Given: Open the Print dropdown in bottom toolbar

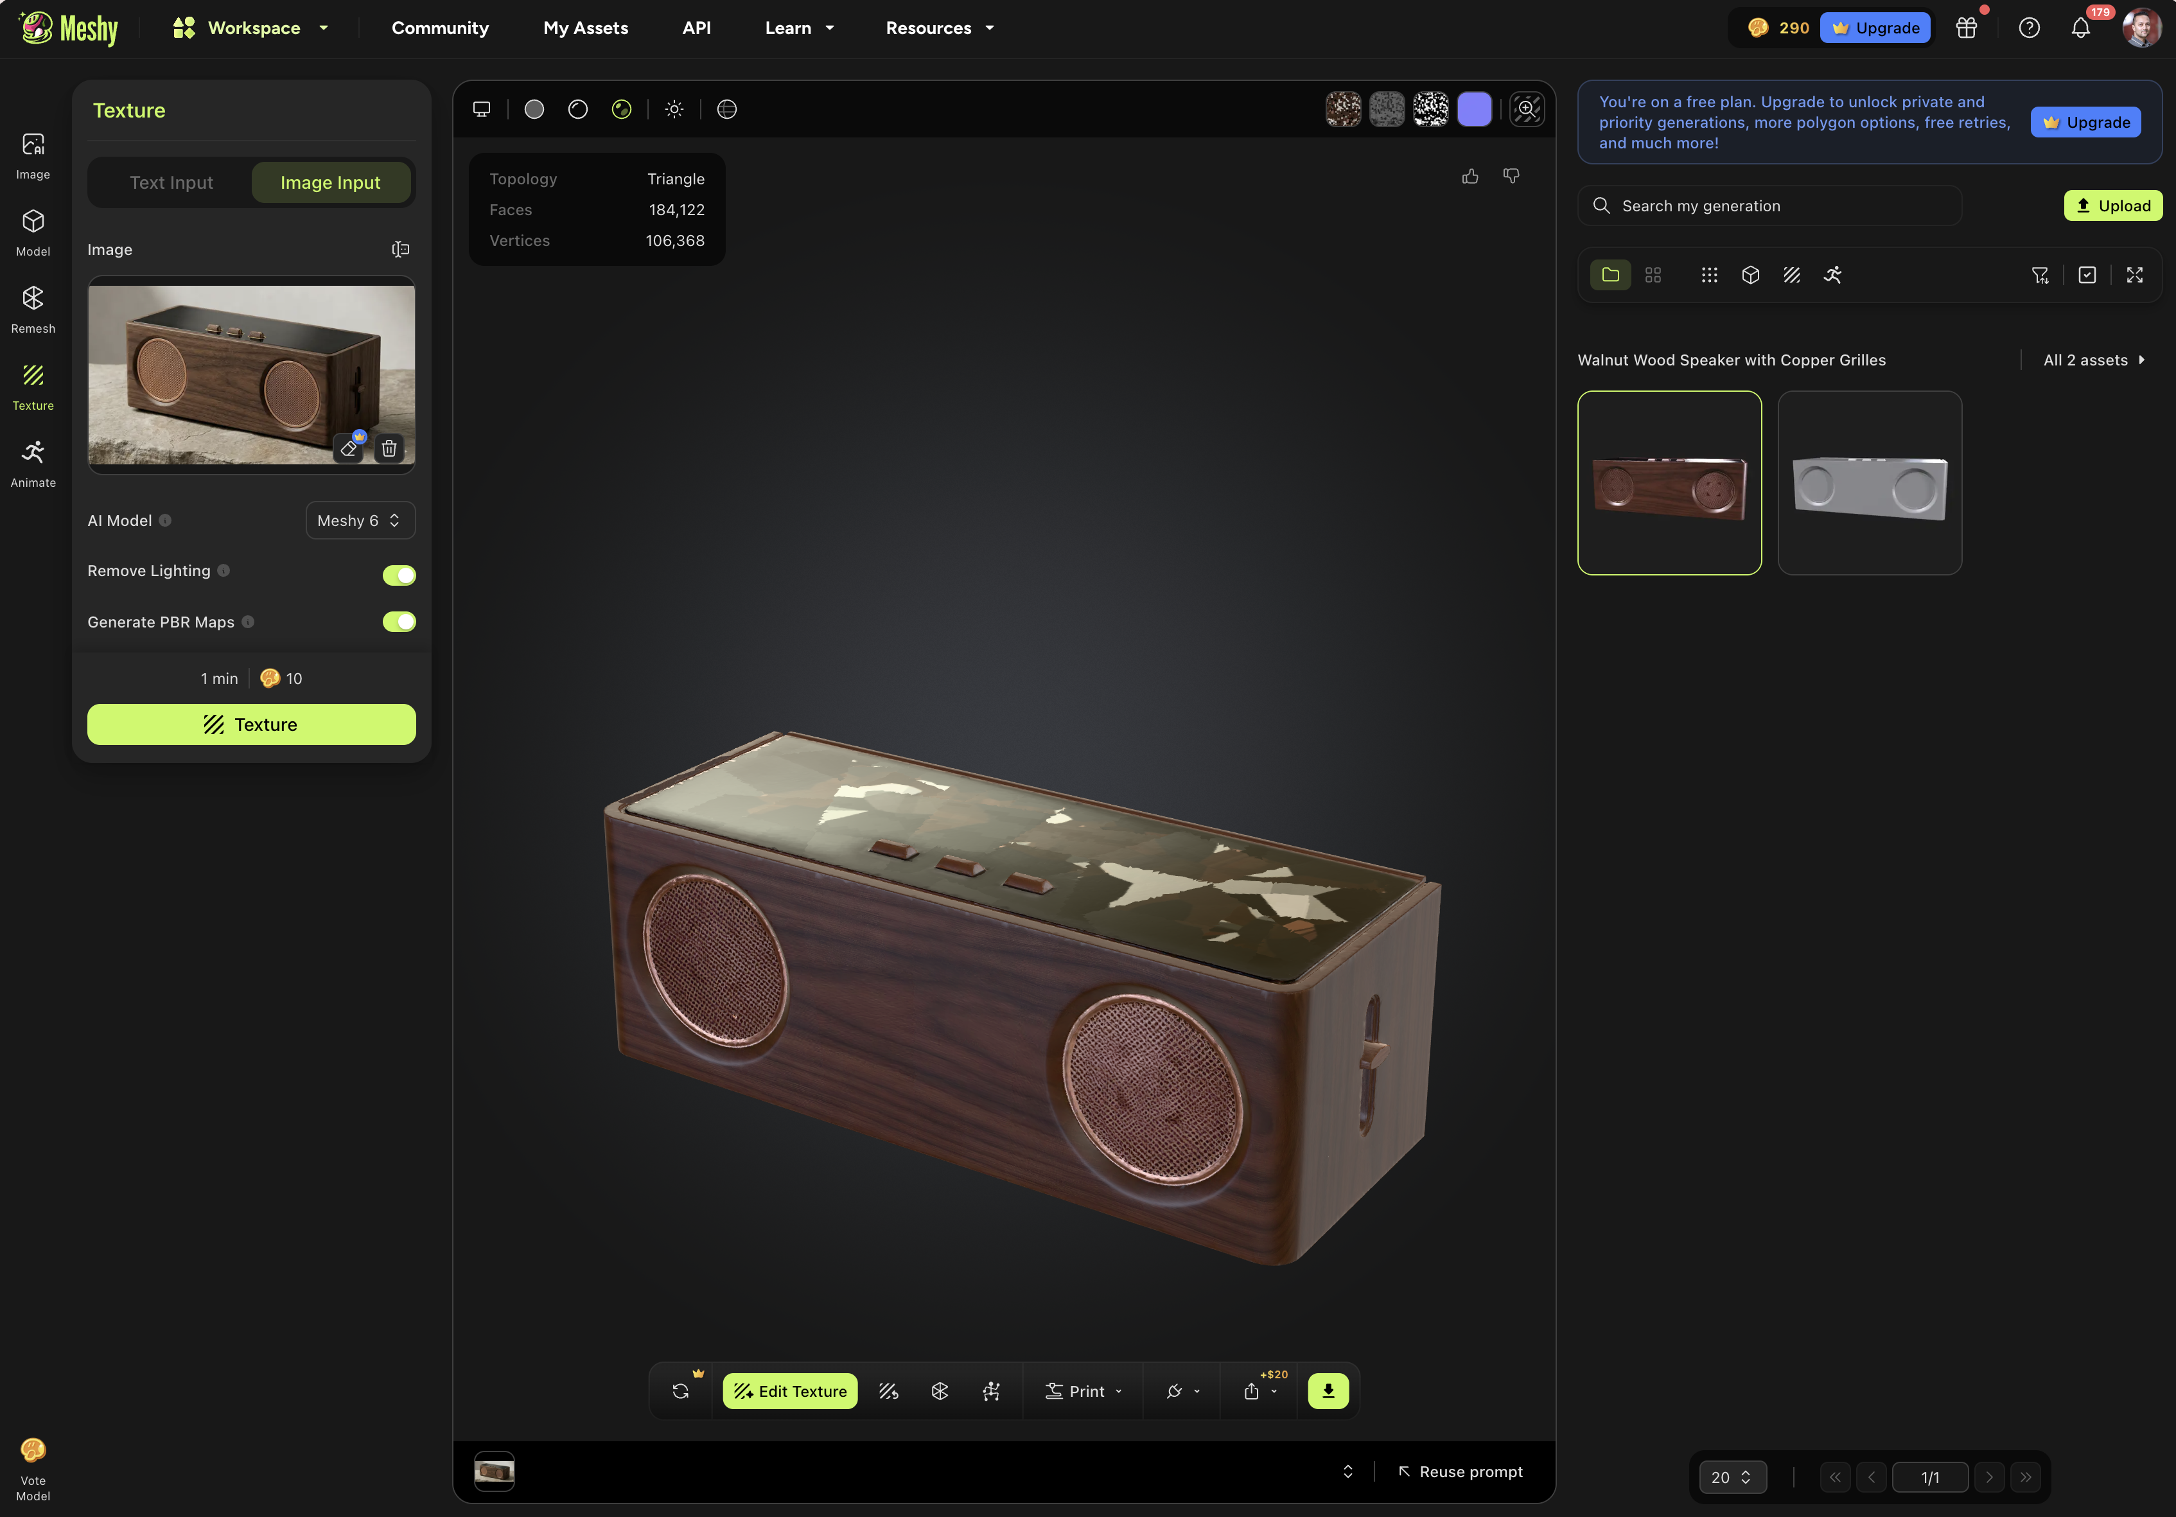Looking at the screenshot, I should click(1084, 1391).
